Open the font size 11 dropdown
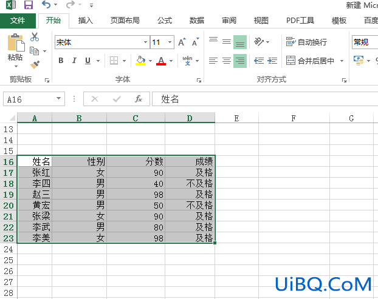This screenshot has height=299, width=378. point(170,42)
